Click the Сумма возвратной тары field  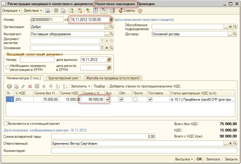click(x=103, y=136)
